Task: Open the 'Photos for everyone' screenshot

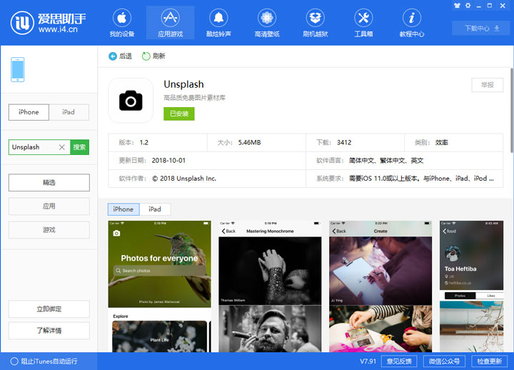Action: click(160, 286)
